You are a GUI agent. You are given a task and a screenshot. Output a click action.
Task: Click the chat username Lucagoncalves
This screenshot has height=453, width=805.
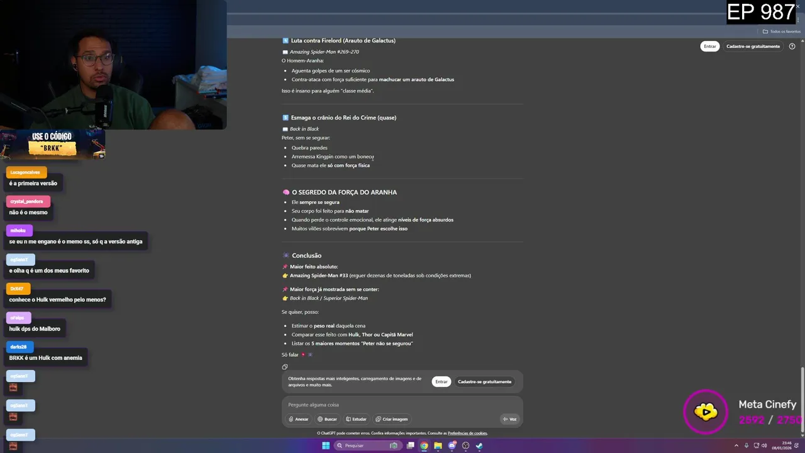pos(25,172)
